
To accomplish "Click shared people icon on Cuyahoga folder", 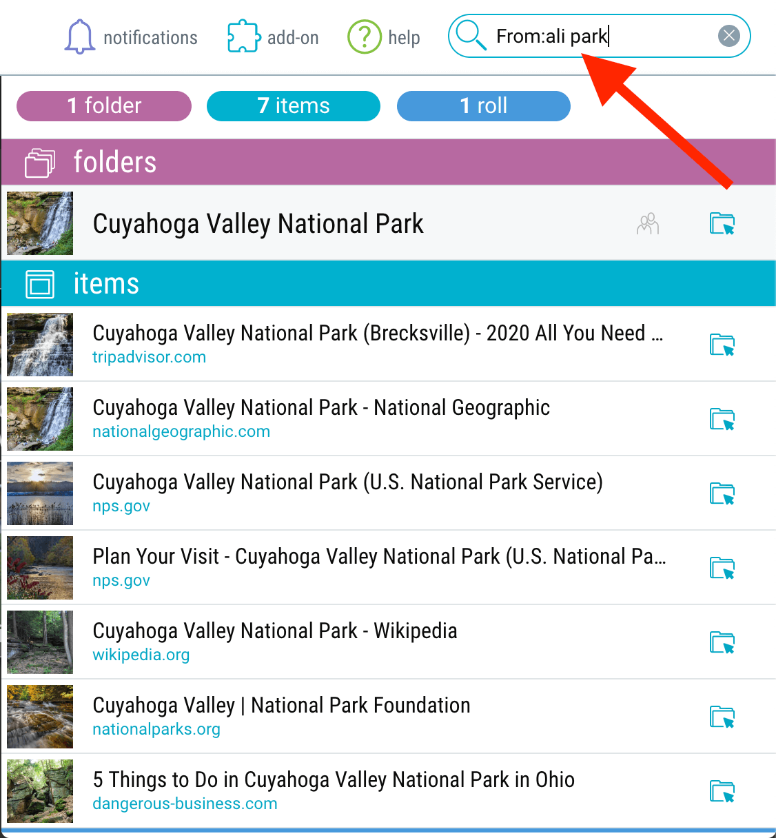I will [x=648, y=224].
